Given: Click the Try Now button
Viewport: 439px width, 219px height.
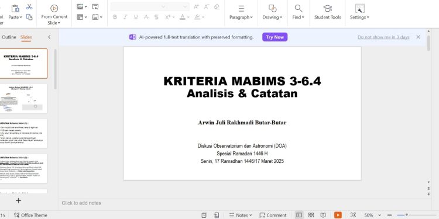Looking at the screenshot, I should [x=275, y=37].
